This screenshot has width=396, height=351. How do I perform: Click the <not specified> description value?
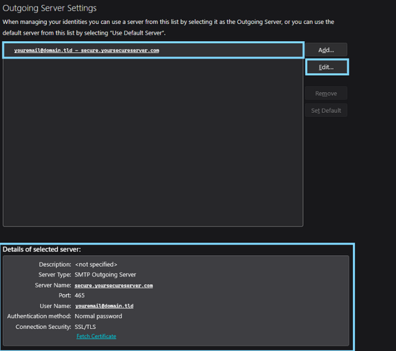pos(96,264)
